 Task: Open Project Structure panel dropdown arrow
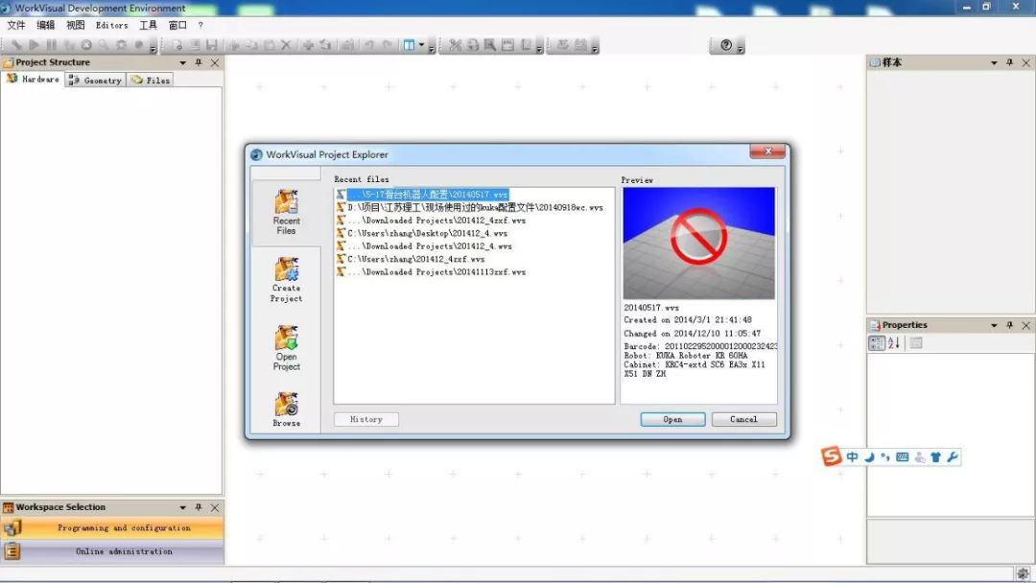tap(182, 62)
